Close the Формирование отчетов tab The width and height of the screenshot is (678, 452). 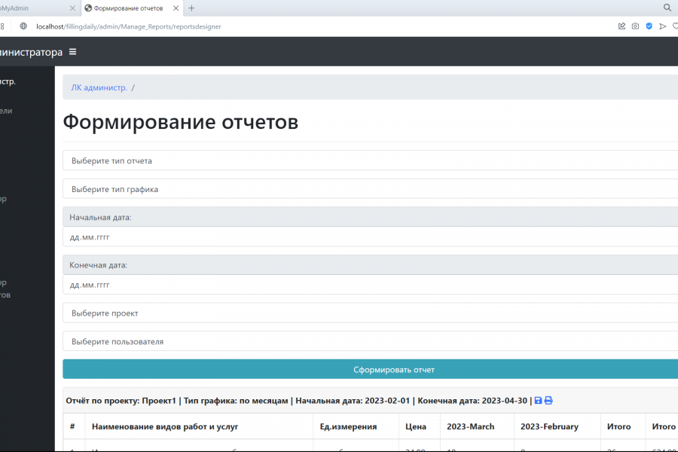coord(176,8)
